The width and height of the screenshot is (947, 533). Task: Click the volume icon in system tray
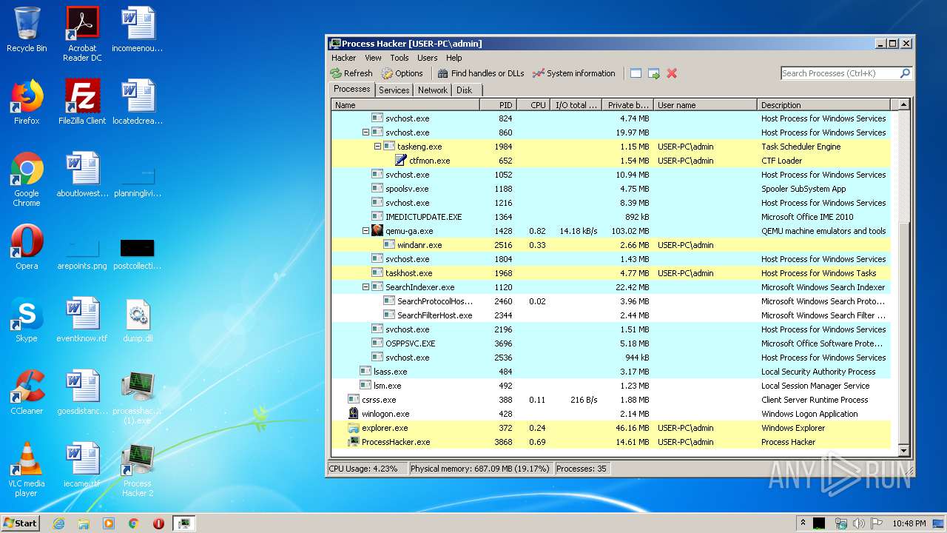(x=859, y=523)
